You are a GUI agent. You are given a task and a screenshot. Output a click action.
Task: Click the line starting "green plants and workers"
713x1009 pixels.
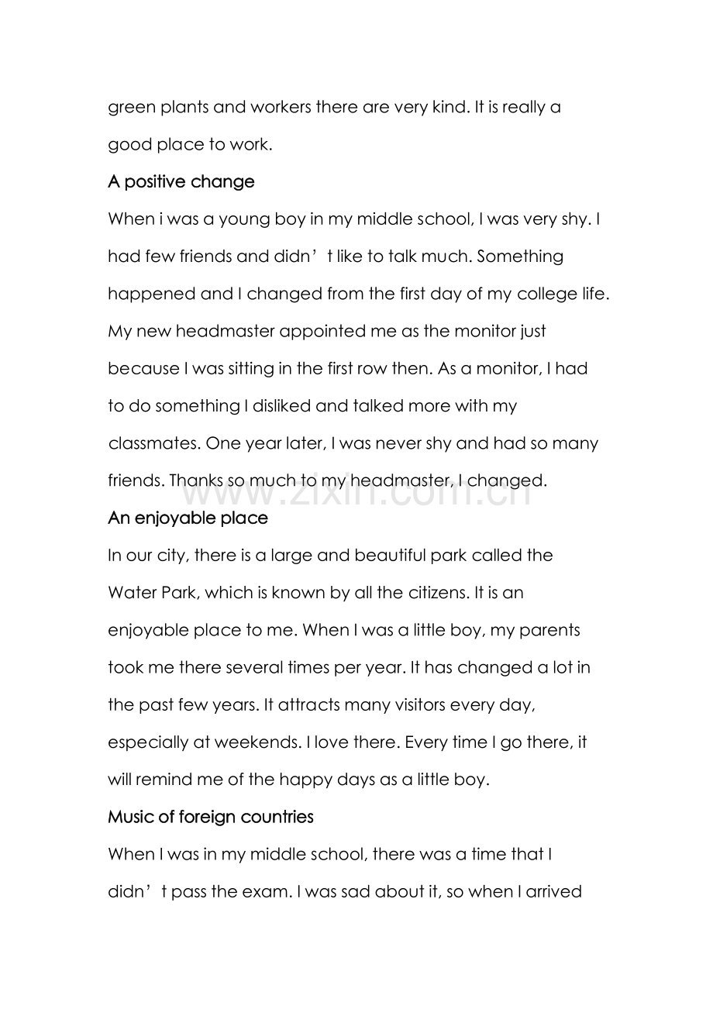coord(334,107)
